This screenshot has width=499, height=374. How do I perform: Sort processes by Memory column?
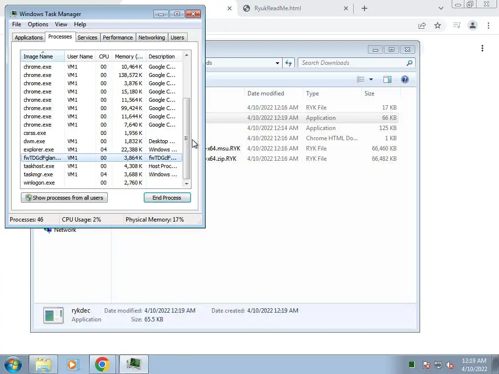pyautogui.click(x=129, y=56)
